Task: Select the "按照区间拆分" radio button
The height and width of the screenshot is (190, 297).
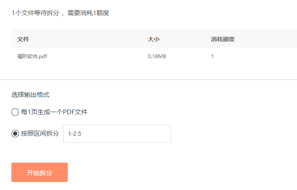Action: (15, 134)
